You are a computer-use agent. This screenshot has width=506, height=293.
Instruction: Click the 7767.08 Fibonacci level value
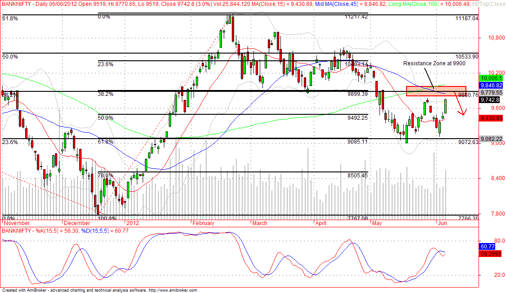(x=357, y=218)
